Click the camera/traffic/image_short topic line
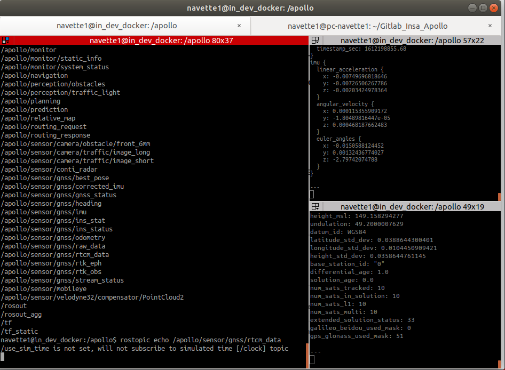 77,161
